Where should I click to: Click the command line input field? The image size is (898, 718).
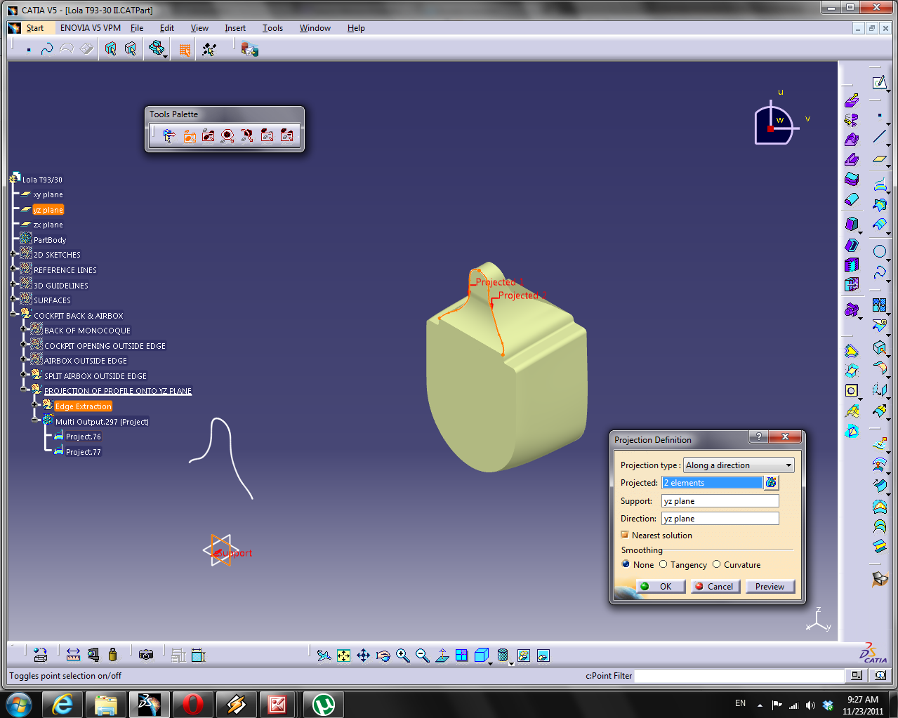click(x=739, y=676)
